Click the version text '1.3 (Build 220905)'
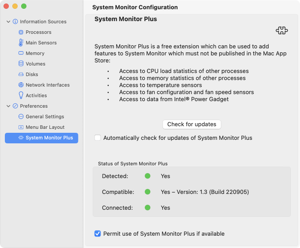The height and width of the screenshot is (248, 300). click(x=224, y=192)
